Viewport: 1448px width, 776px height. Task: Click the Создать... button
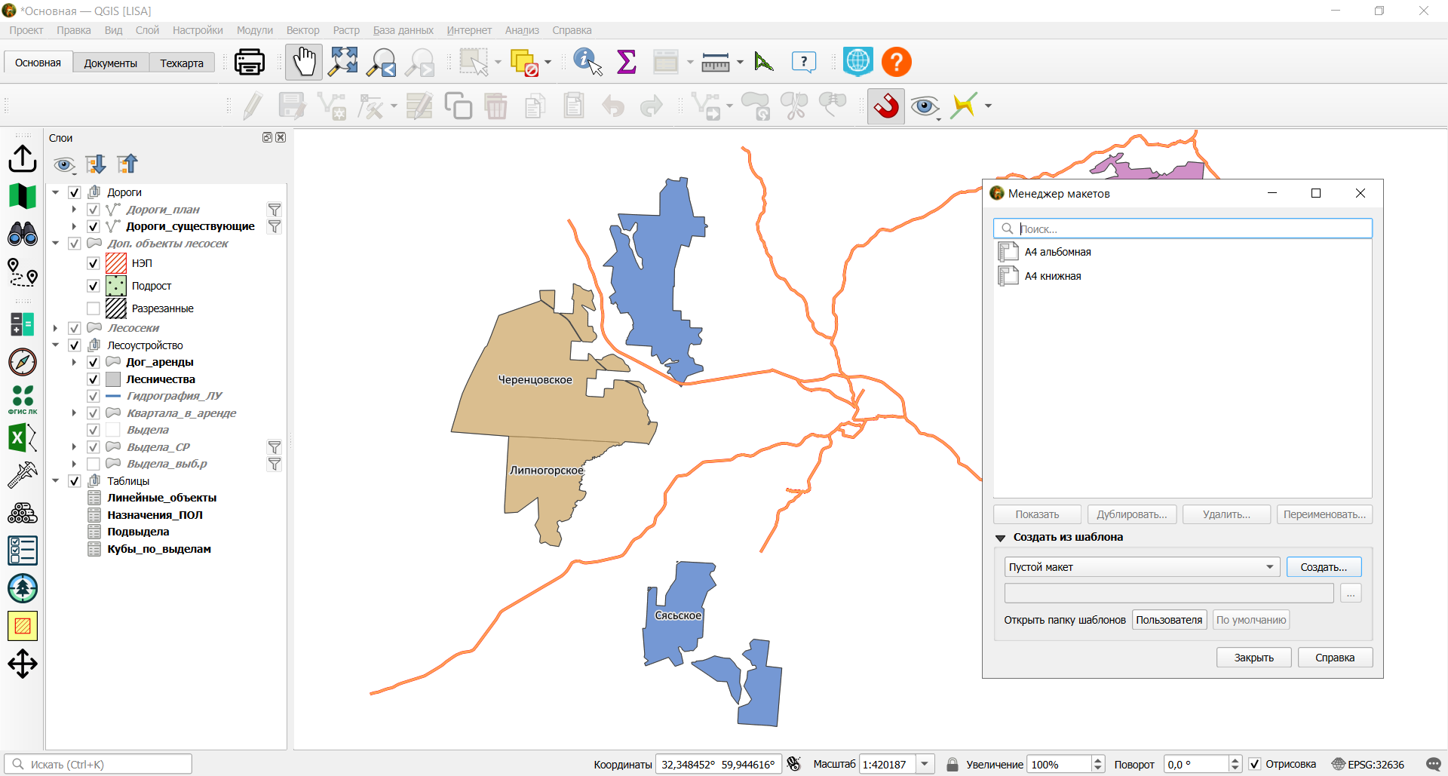1324,567
